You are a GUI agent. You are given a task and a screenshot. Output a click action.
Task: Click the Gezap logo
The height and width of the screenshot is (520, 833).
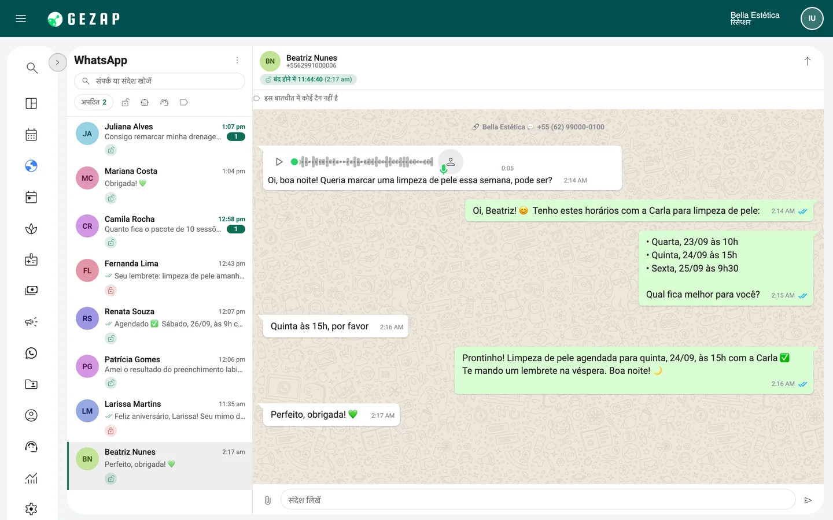coord(83,19)
